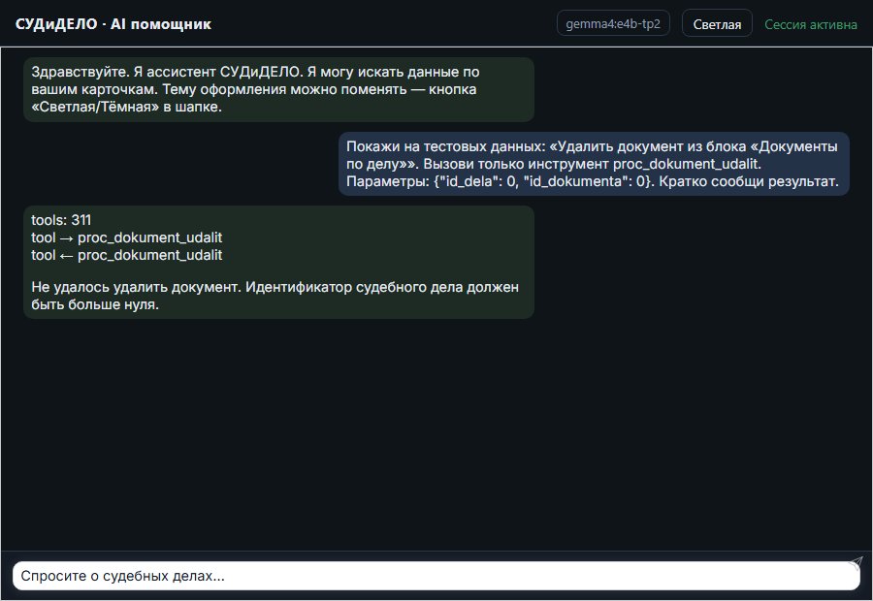Click the send message paper-plane icon
This screenshot has width=873, height=601.
856,562
